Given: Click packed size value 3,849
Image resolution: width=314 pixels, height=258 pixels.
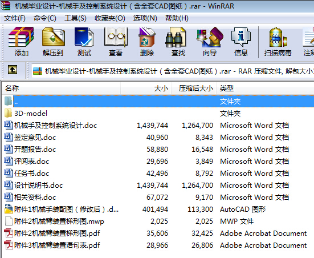Looking at the screenshot, I should tap(204, 162).
